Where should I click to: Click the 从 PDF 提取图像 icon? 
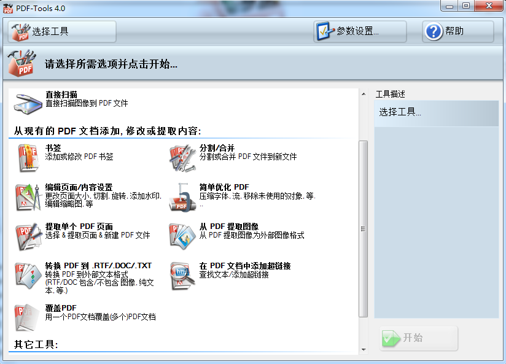(x=182, y=236)
